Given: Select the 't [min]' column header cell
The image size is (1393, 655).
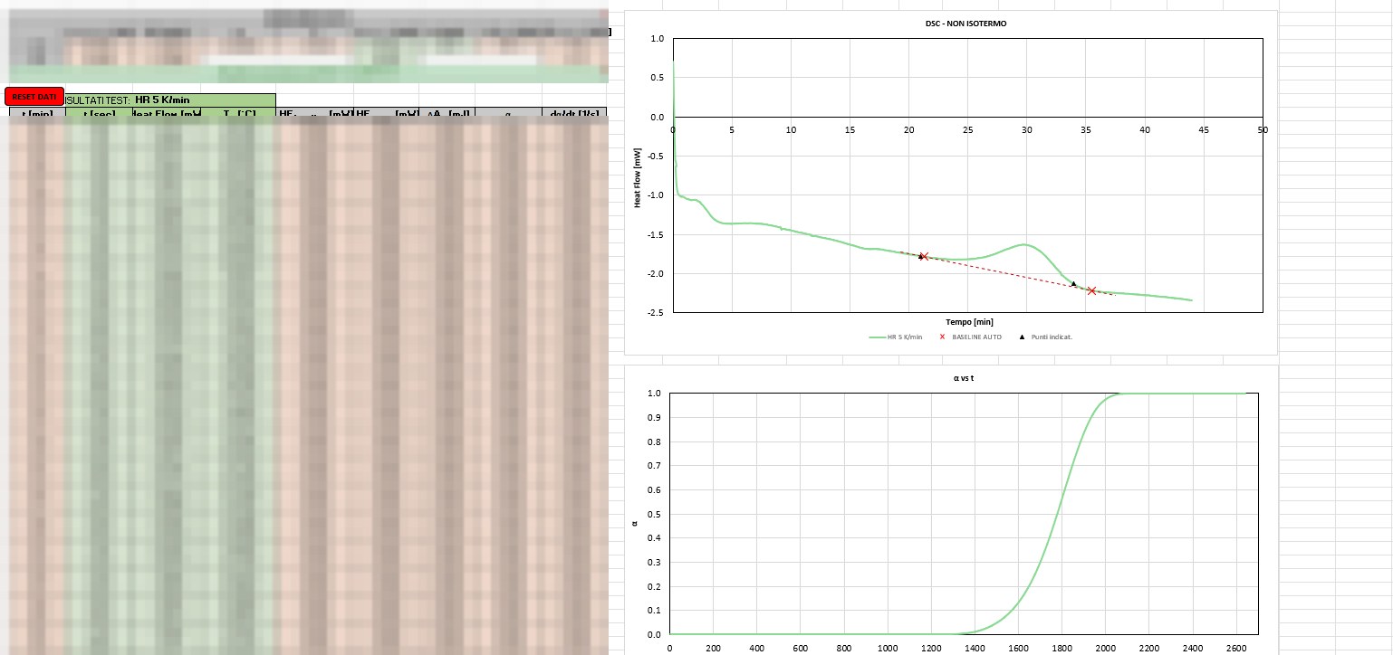Looking at the screenshot, I should click(x=37, y=114).
